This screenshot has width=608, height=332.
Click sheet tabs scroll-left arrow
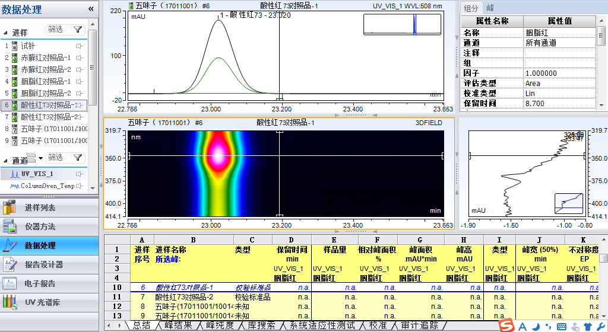click(x=109, y=326)
